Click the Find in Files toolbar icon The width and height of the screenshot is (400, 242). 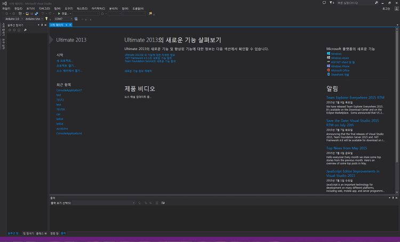coord(150,13)
